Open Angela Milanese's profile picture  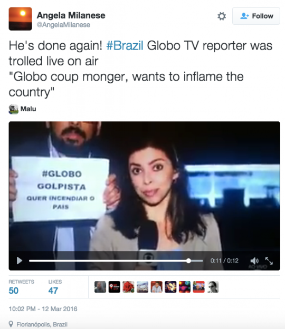point(21,19)
